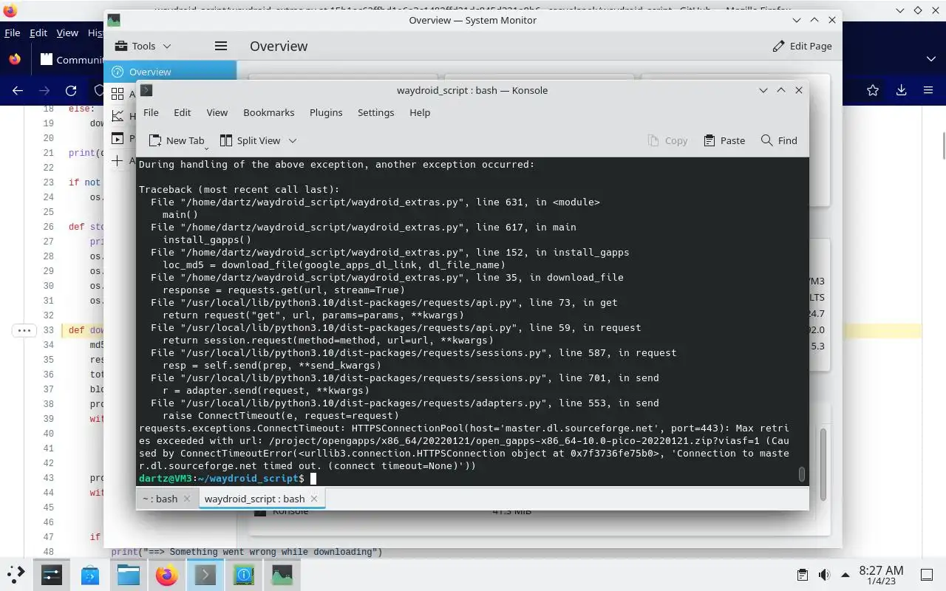Close the '~ : bash' tab
Image resolution: width=946 pixels, height=591 pixels.
[187, 499]
